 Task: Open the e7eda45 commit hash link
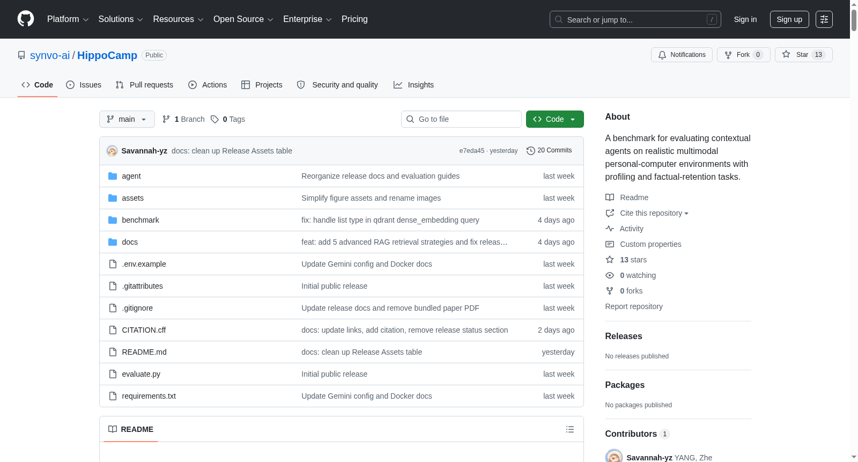coord(471,151)
